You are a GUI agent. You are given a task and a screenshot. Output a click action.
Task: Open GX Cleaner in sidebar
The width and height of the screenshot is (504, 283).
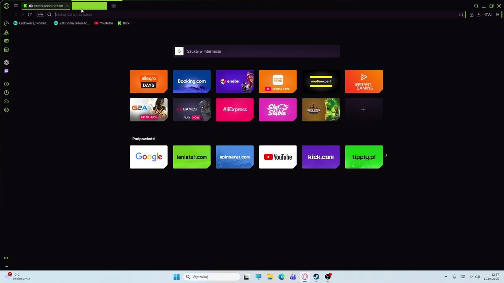[6, 32]
